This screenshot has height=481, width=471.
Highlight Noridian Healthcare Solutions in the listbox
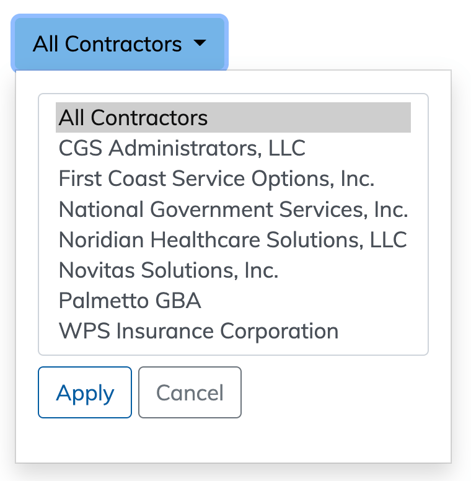(x=233, y=239)
